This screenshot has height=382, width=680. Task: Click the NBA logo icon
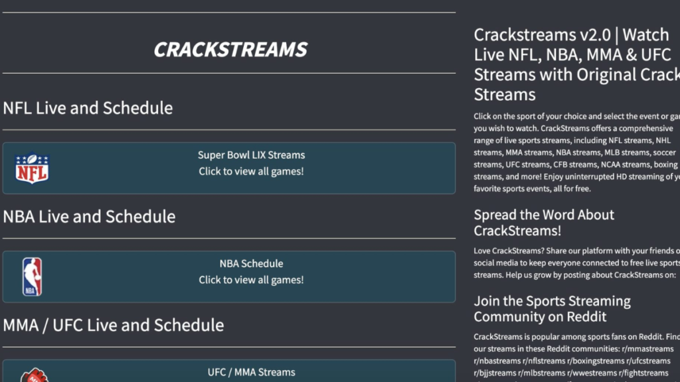pos(32,277)
